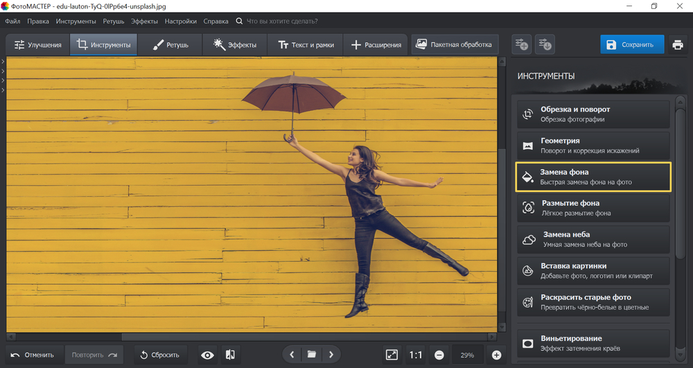Viewport: 693px width, 368px height.
Task: Click the load preset icon with arrow
Action: (545, 45)
